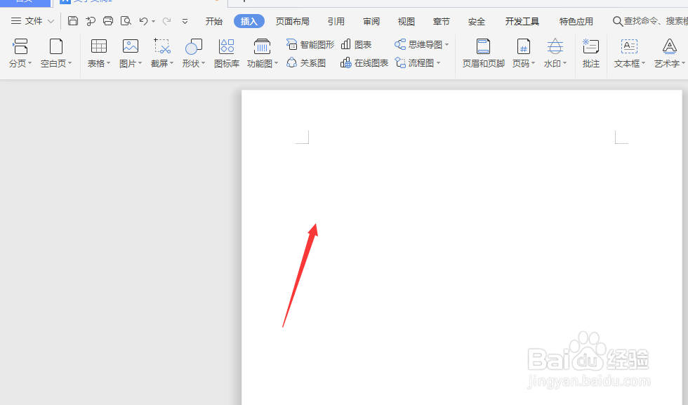Insert a flowchart (流程图)
The height and width of the screenshot is (405, 688).
(417, 62)
